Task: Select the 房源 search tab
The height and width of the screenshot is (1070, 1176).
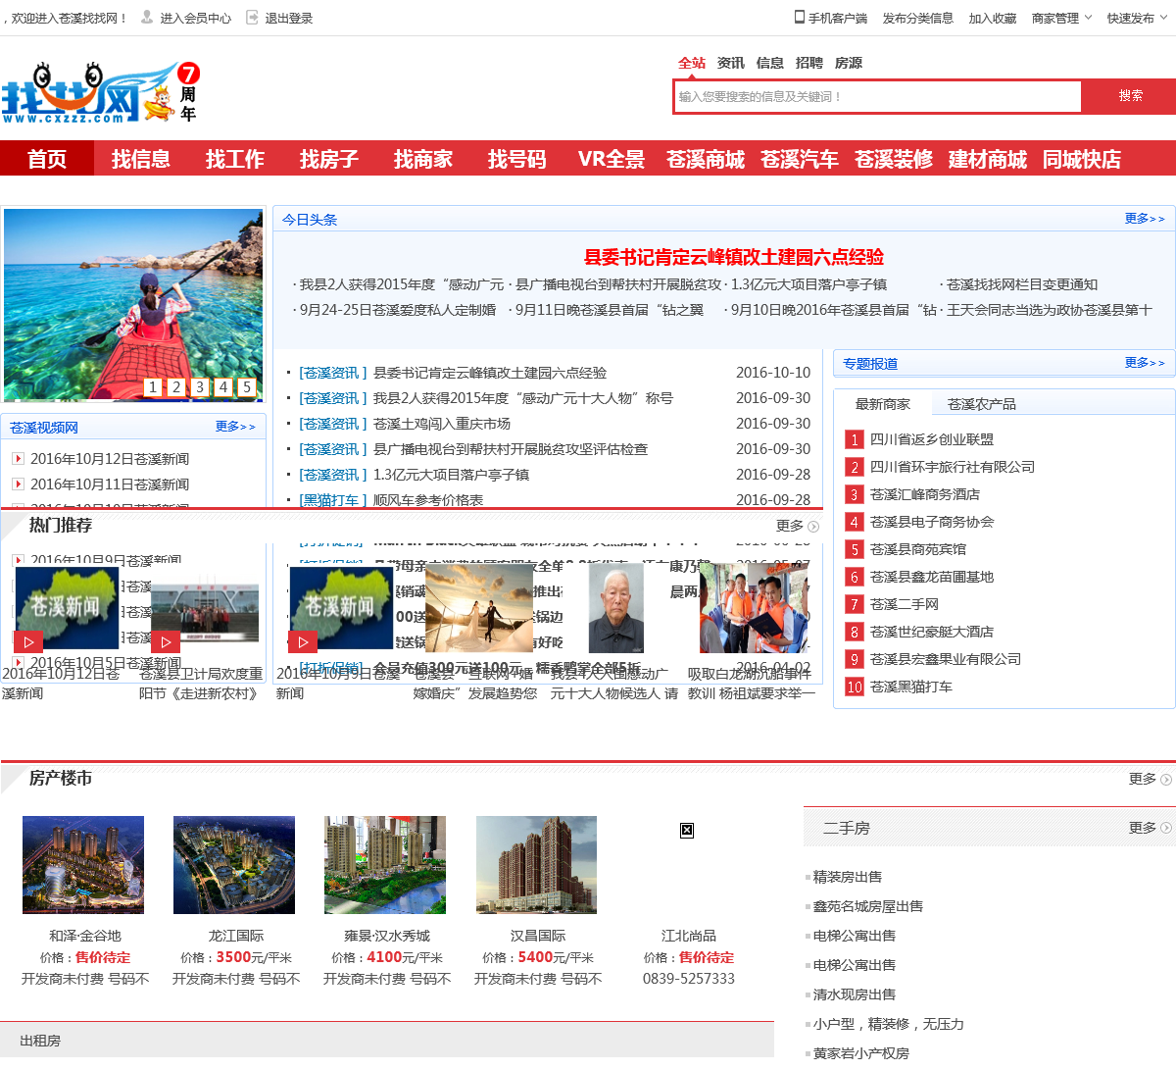Action: [849, 63]
